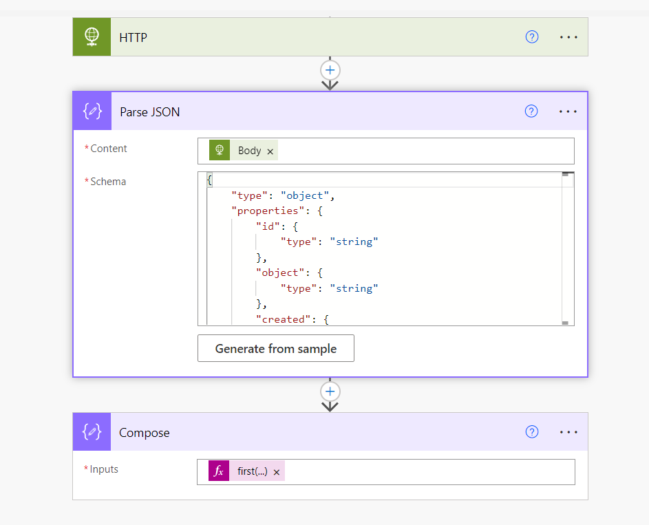This screenshot has height=525, width=649.
Task: Click the Compose action icon
Action: (x=92, y=432)
